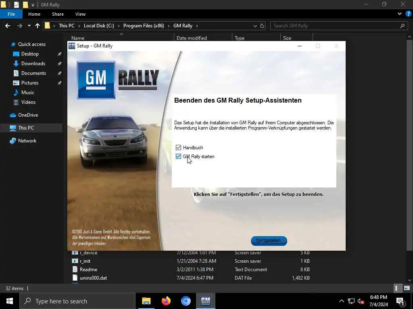
Task: Switch to the Share ribbon tab
Action: point(58,14)
